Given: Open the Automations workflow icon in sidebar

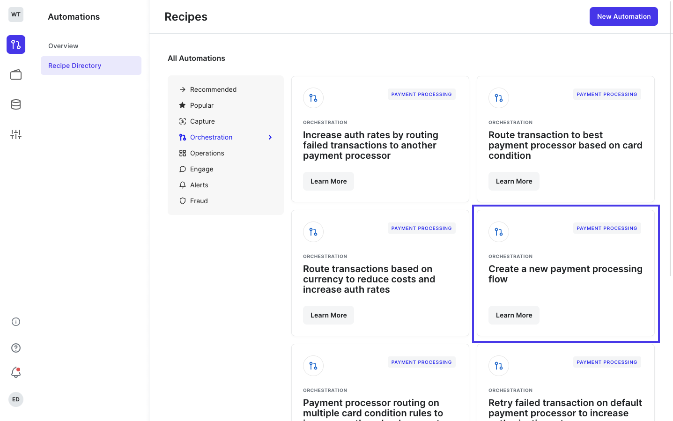Looking at the screenshot, I should coord(15,44).
